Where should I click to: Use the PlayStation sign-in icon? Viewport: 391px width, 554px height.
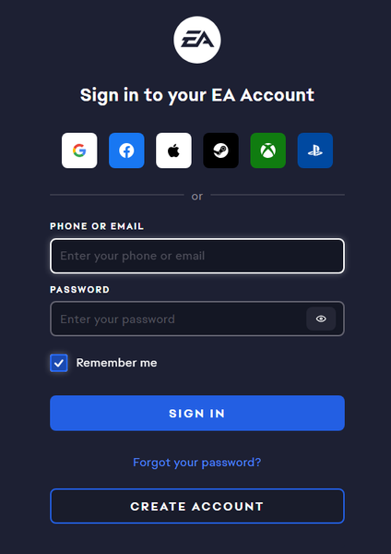coord(315,151)
